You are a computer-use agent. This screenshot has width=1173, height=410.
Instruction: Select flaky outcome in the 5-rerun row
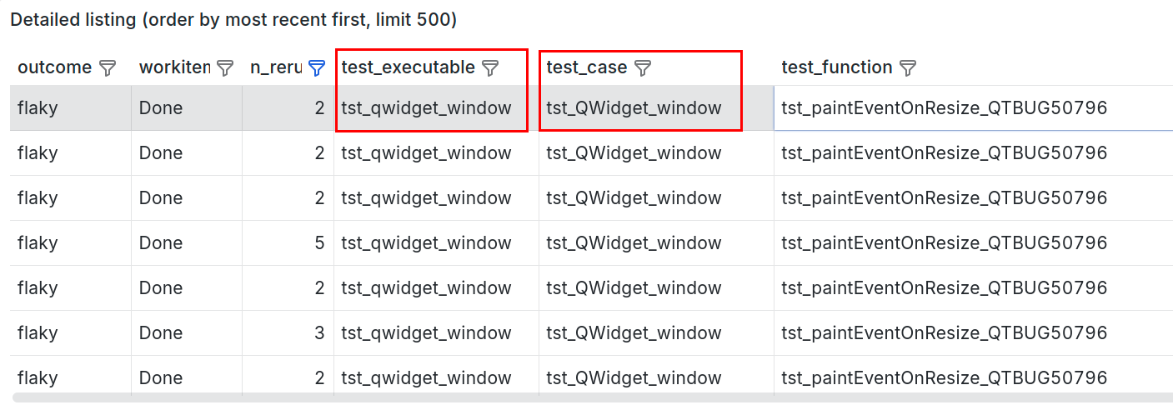38,242
